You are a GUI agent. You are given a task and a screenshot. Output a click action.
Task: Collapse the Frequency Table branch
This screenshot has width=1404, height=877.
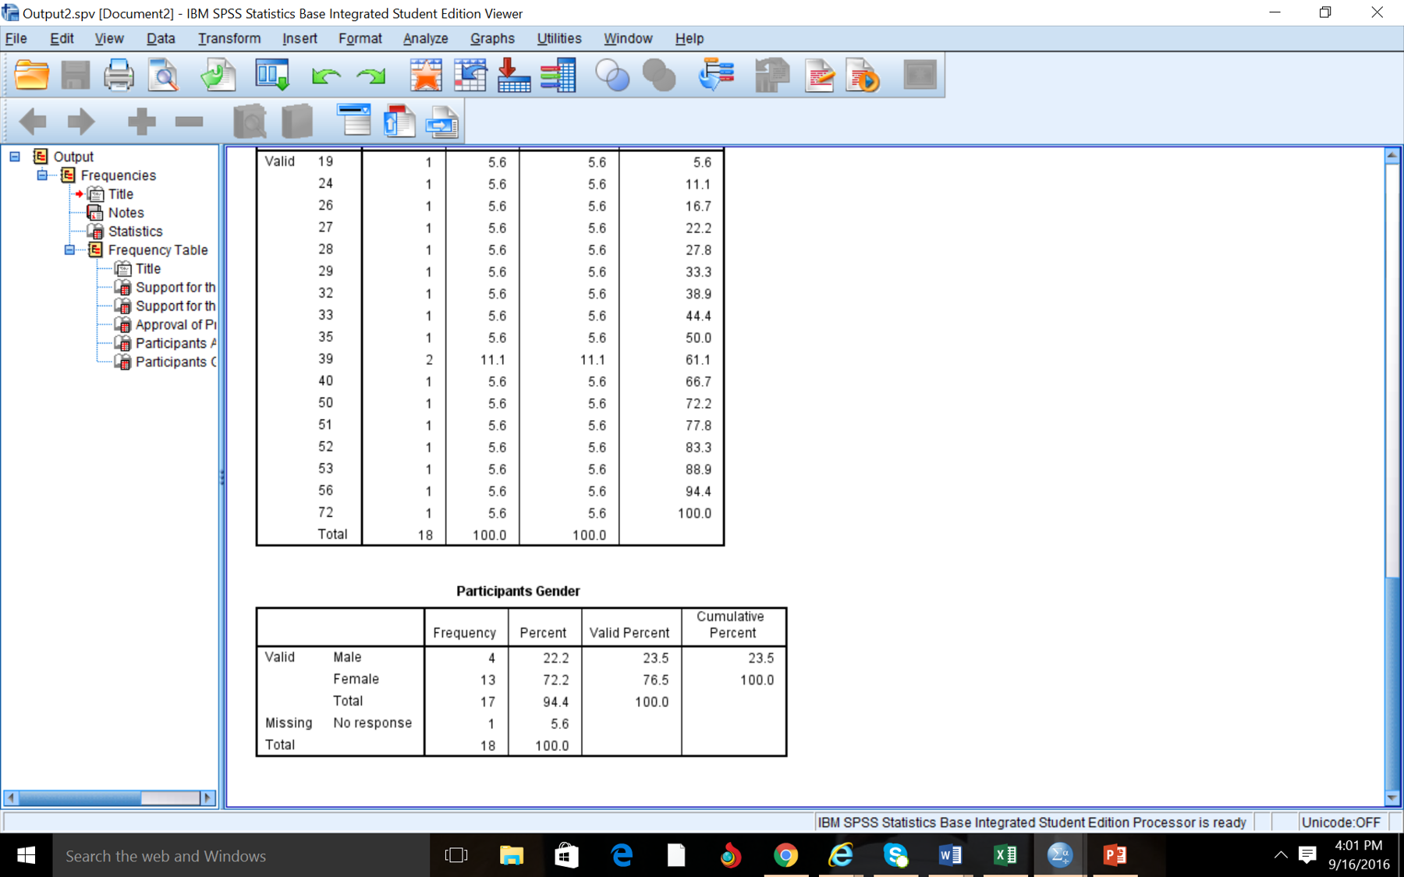(69, 249)
